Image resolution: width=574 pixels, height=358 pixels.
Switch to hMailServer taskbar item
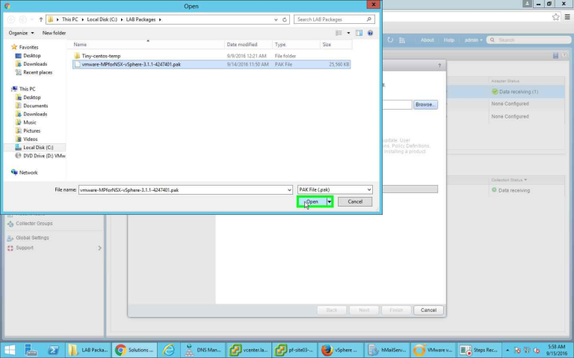click(x=386, y=350)
